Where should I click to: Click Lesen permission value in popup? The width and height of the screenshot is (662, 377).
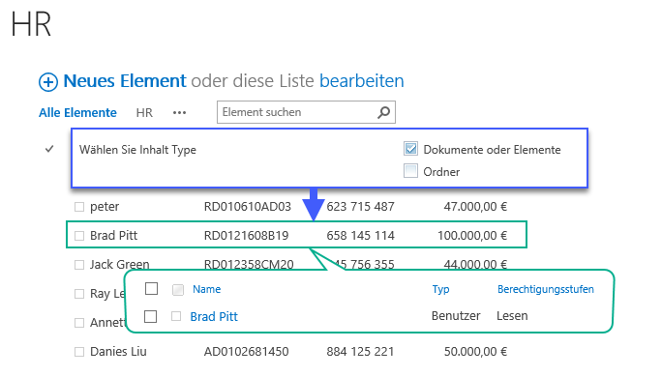(x=512, y=316)
